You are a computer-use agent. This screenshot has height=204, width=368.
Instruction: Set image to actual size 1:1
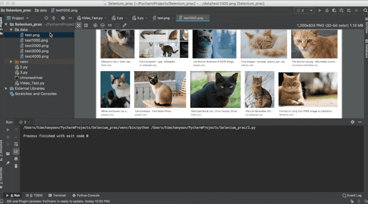(110, 25)
